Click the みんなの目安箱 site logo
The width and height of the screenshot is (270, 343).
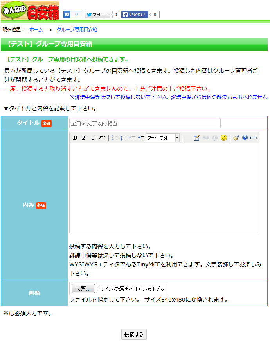click(x=30, y=11)
